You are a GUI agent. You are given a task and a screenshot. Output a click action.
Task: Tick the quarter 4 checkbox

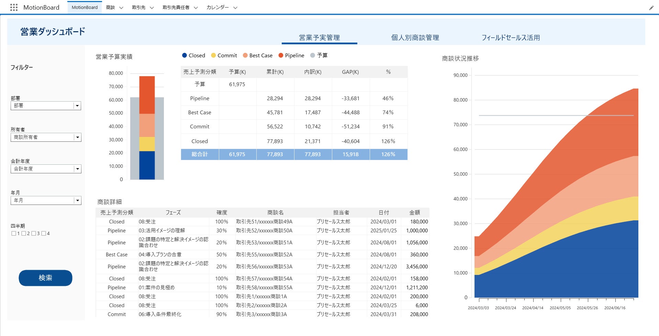click(x=44, y=233)
